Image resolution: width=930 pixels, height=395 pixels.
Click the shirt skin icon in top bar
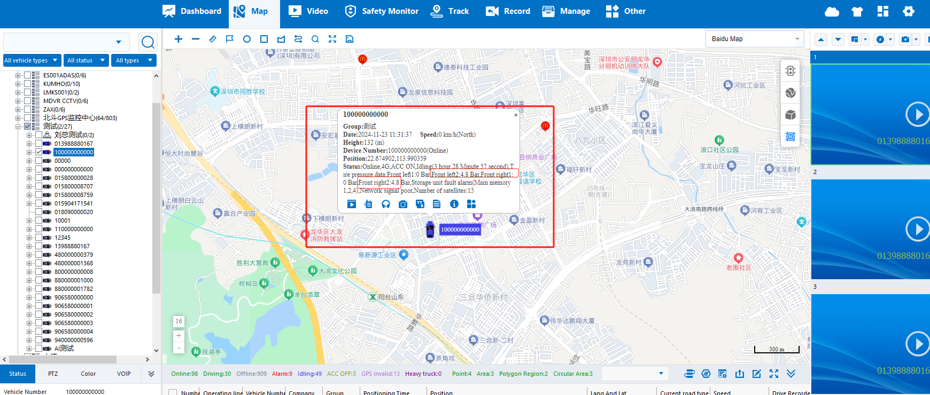coord(857,12)
